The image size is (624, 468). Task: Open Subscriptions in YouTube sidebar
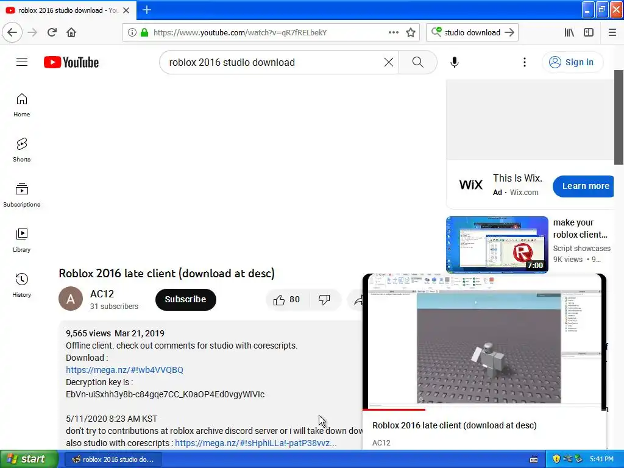[21, 195]
